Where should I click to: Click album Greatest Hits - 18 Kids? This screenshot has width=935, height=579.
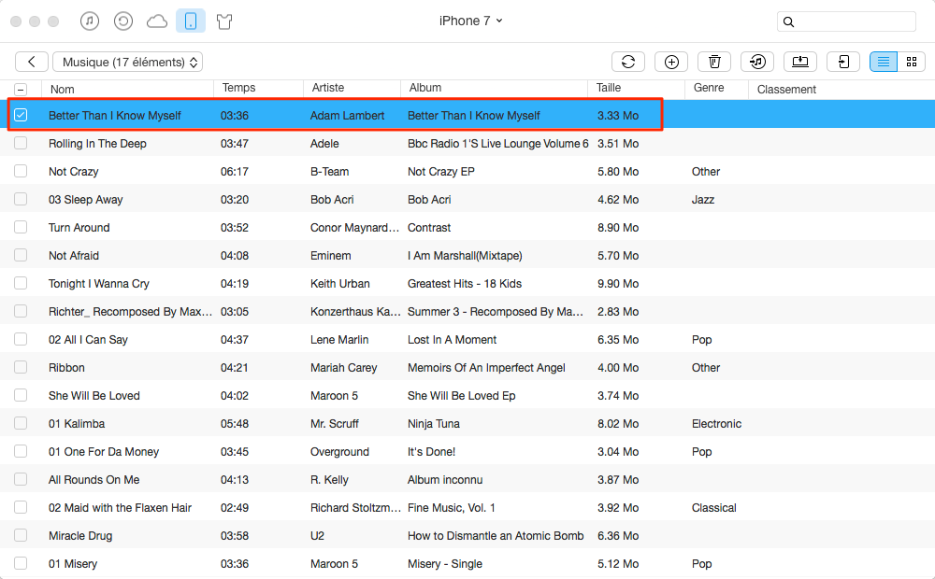[x=465, y=284]
